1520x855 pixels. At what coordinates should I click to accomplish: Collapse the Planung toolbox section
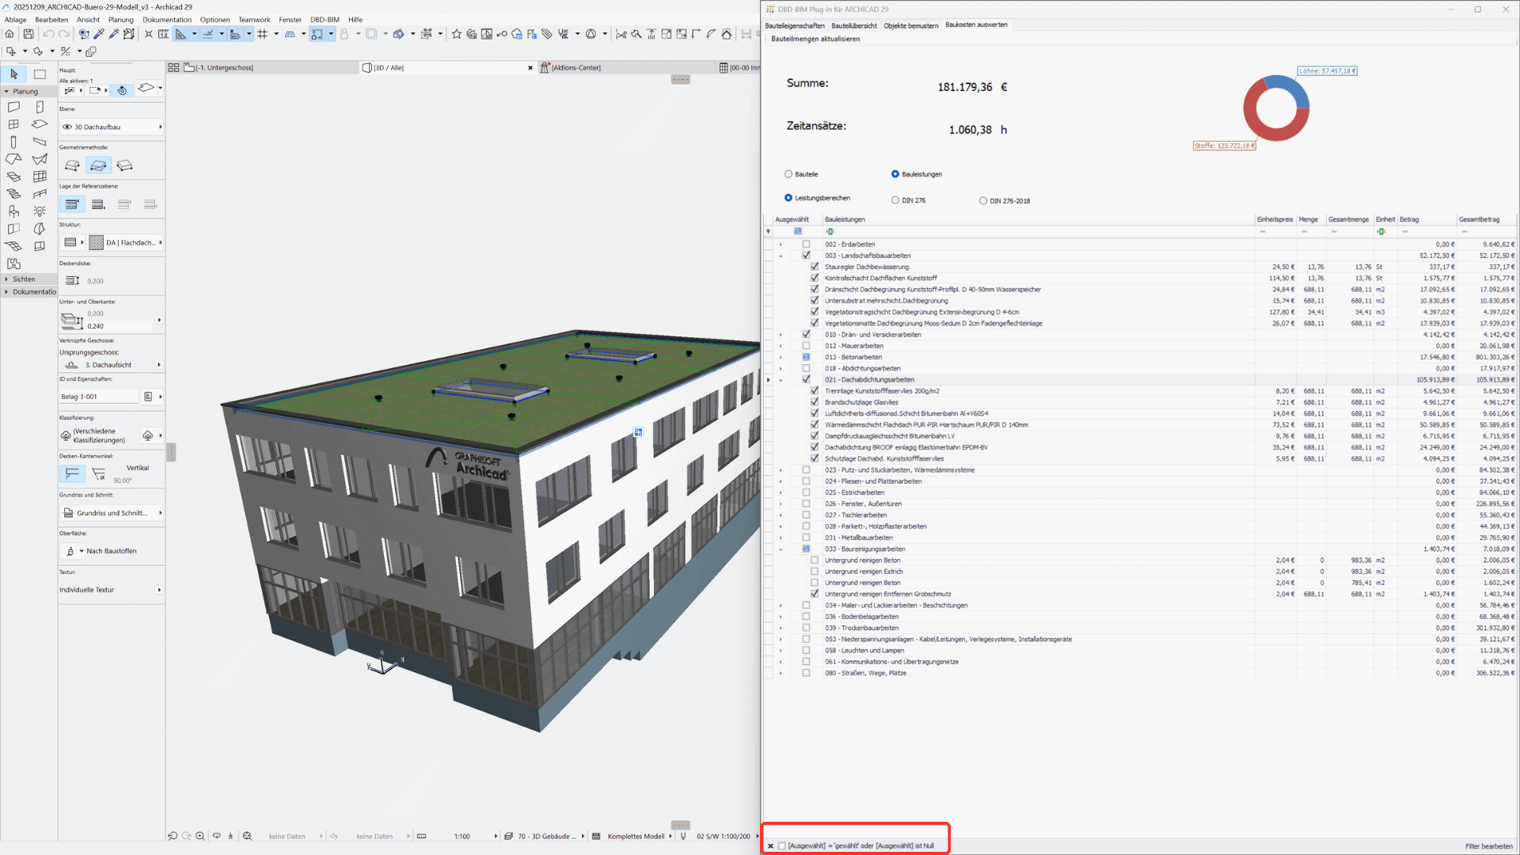(x=6, y=92)
